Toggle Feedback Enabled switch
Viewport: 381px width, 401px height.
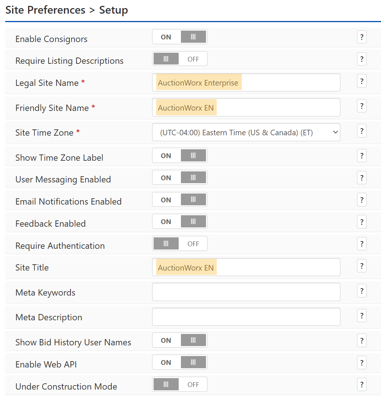[180, 222]
